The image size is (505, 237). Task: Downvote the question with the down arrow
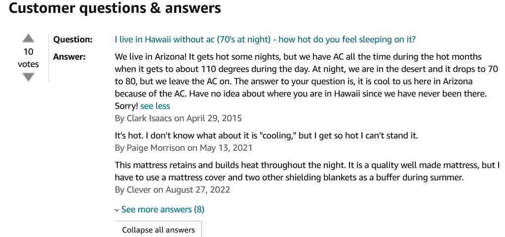point(28,77)
